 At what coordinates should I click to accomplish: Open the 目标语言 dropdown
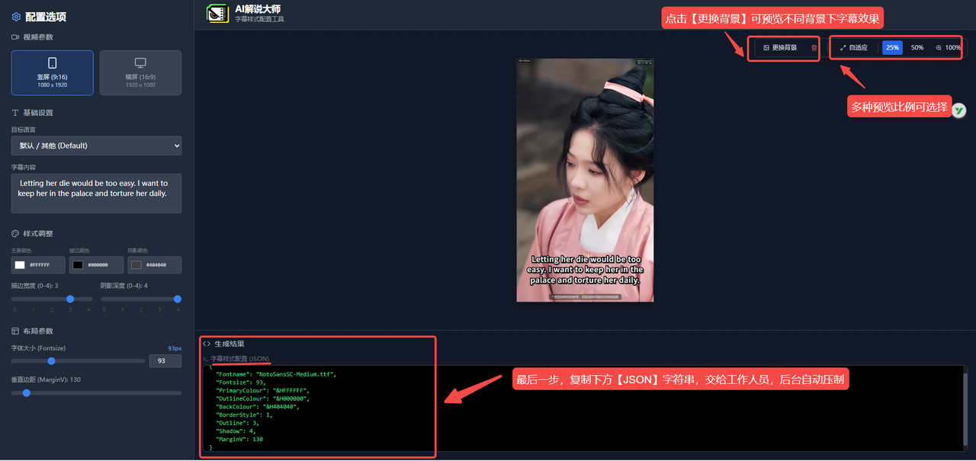coord(96,146)
